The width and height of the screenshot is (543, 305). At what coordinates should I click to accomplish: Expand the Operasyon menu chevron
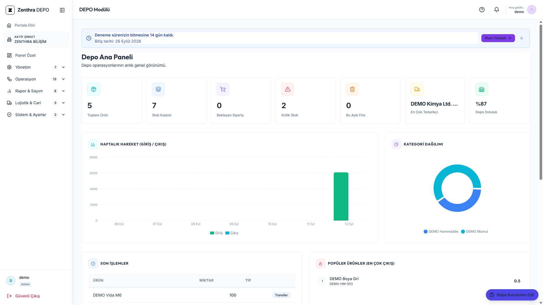pos(63,79)
